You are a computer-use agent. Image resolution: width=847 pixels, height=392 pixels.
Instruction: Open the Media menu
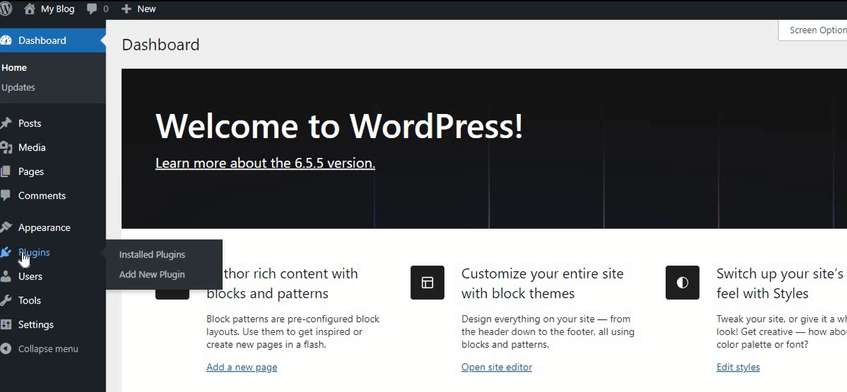pos(32,148)
